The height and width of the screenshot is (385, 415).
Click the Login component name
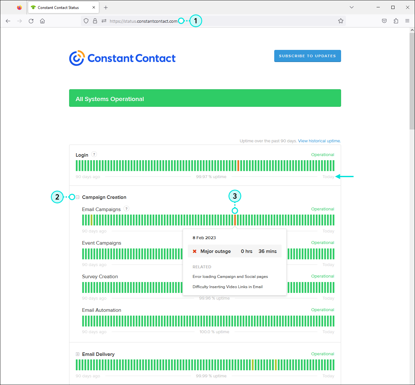(82, 155)
